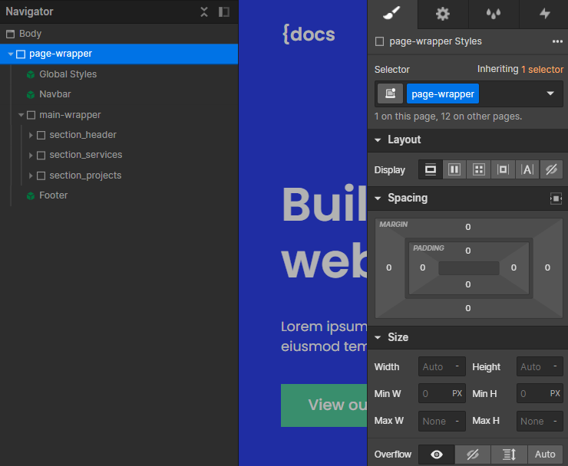Click the {docs logo on canvas
Image resolution: width=568 pixels, height=466 pixels.
pyautogui.click(x=309, y=34)
